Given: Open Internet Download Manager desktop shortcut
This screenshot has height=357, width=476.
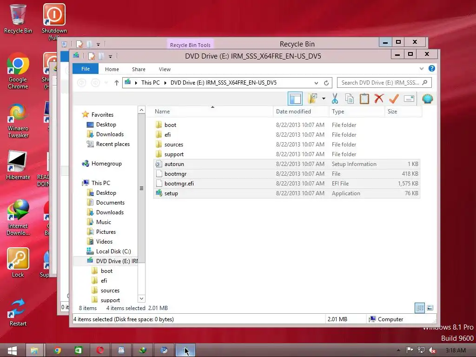Looking at the screenshot, I should click(x=18, y=218).
